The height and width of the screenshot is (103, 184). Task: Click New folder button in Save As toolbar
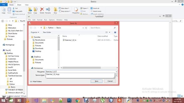(47, 32)
